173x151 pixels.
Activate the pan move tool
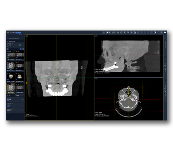(x=121, y=33)
